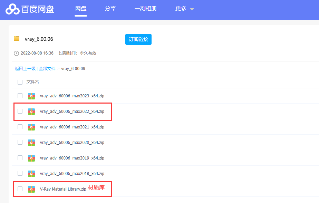The image size is (319, 203).
Task: Click the yellow vray_6.00.06 folder icon
Action: pos(17,39)
